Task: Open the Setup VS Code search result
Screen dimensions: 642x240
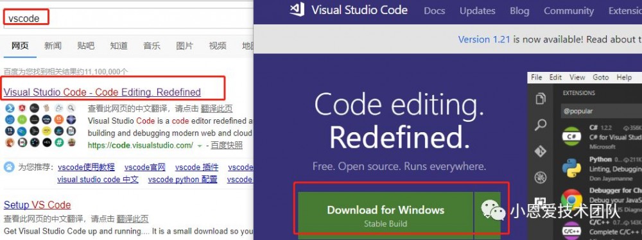Action: point(37,205)
